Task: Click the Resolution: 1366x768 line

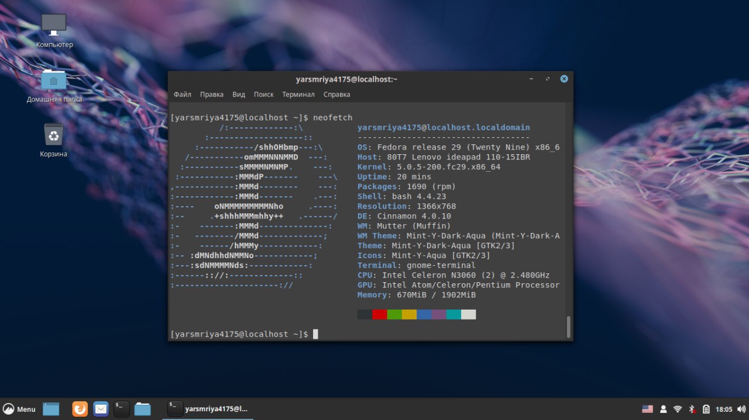Action: (x=407, y=206)
